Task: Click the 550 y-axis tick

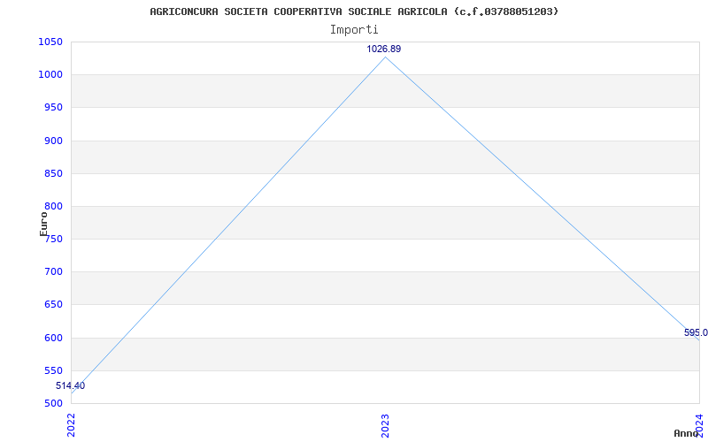Action: pyautogui.click(x=53, y=370)
